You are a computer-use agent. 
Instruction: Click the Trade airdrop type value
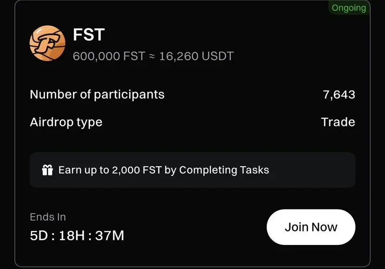(338, 122)
